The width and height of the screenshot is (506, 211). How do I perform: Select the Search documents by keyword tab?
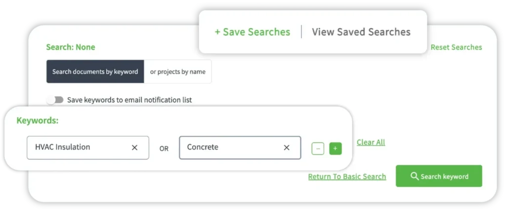click(95, 72)
